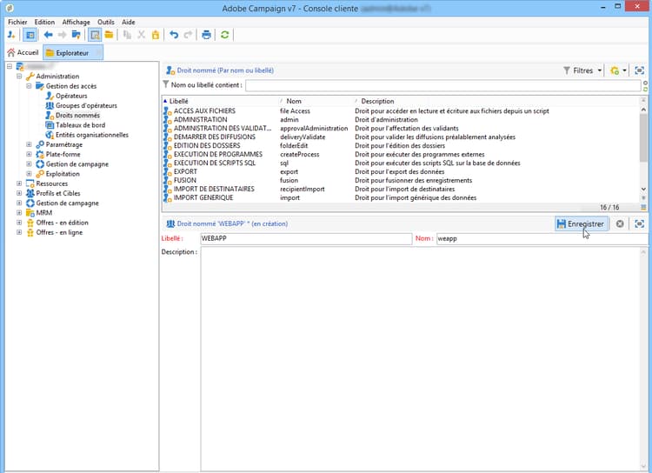Expand the Paramétrage tree node

tap(29, 144)
